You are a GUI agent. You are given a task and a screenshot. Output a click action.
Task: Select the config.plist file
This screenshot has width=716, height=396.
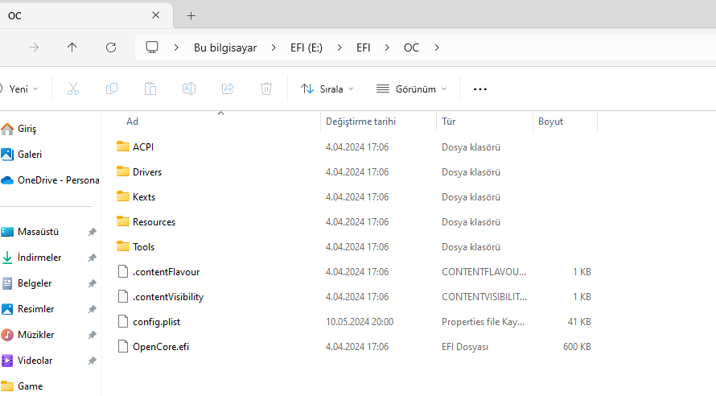click(x=156, y=322)
